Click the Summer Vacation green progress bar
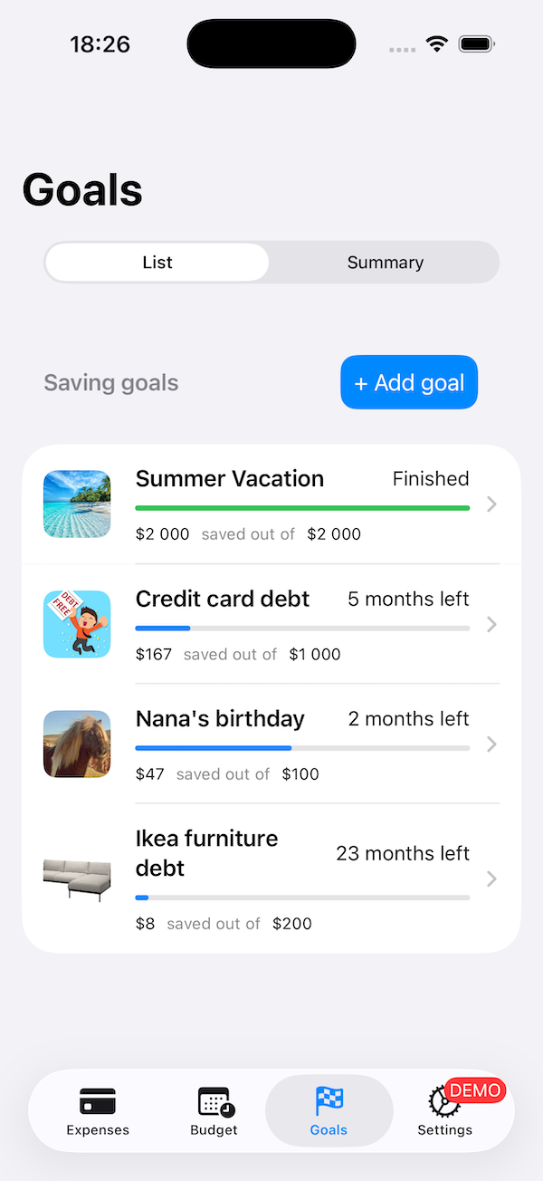 point(302,508)
